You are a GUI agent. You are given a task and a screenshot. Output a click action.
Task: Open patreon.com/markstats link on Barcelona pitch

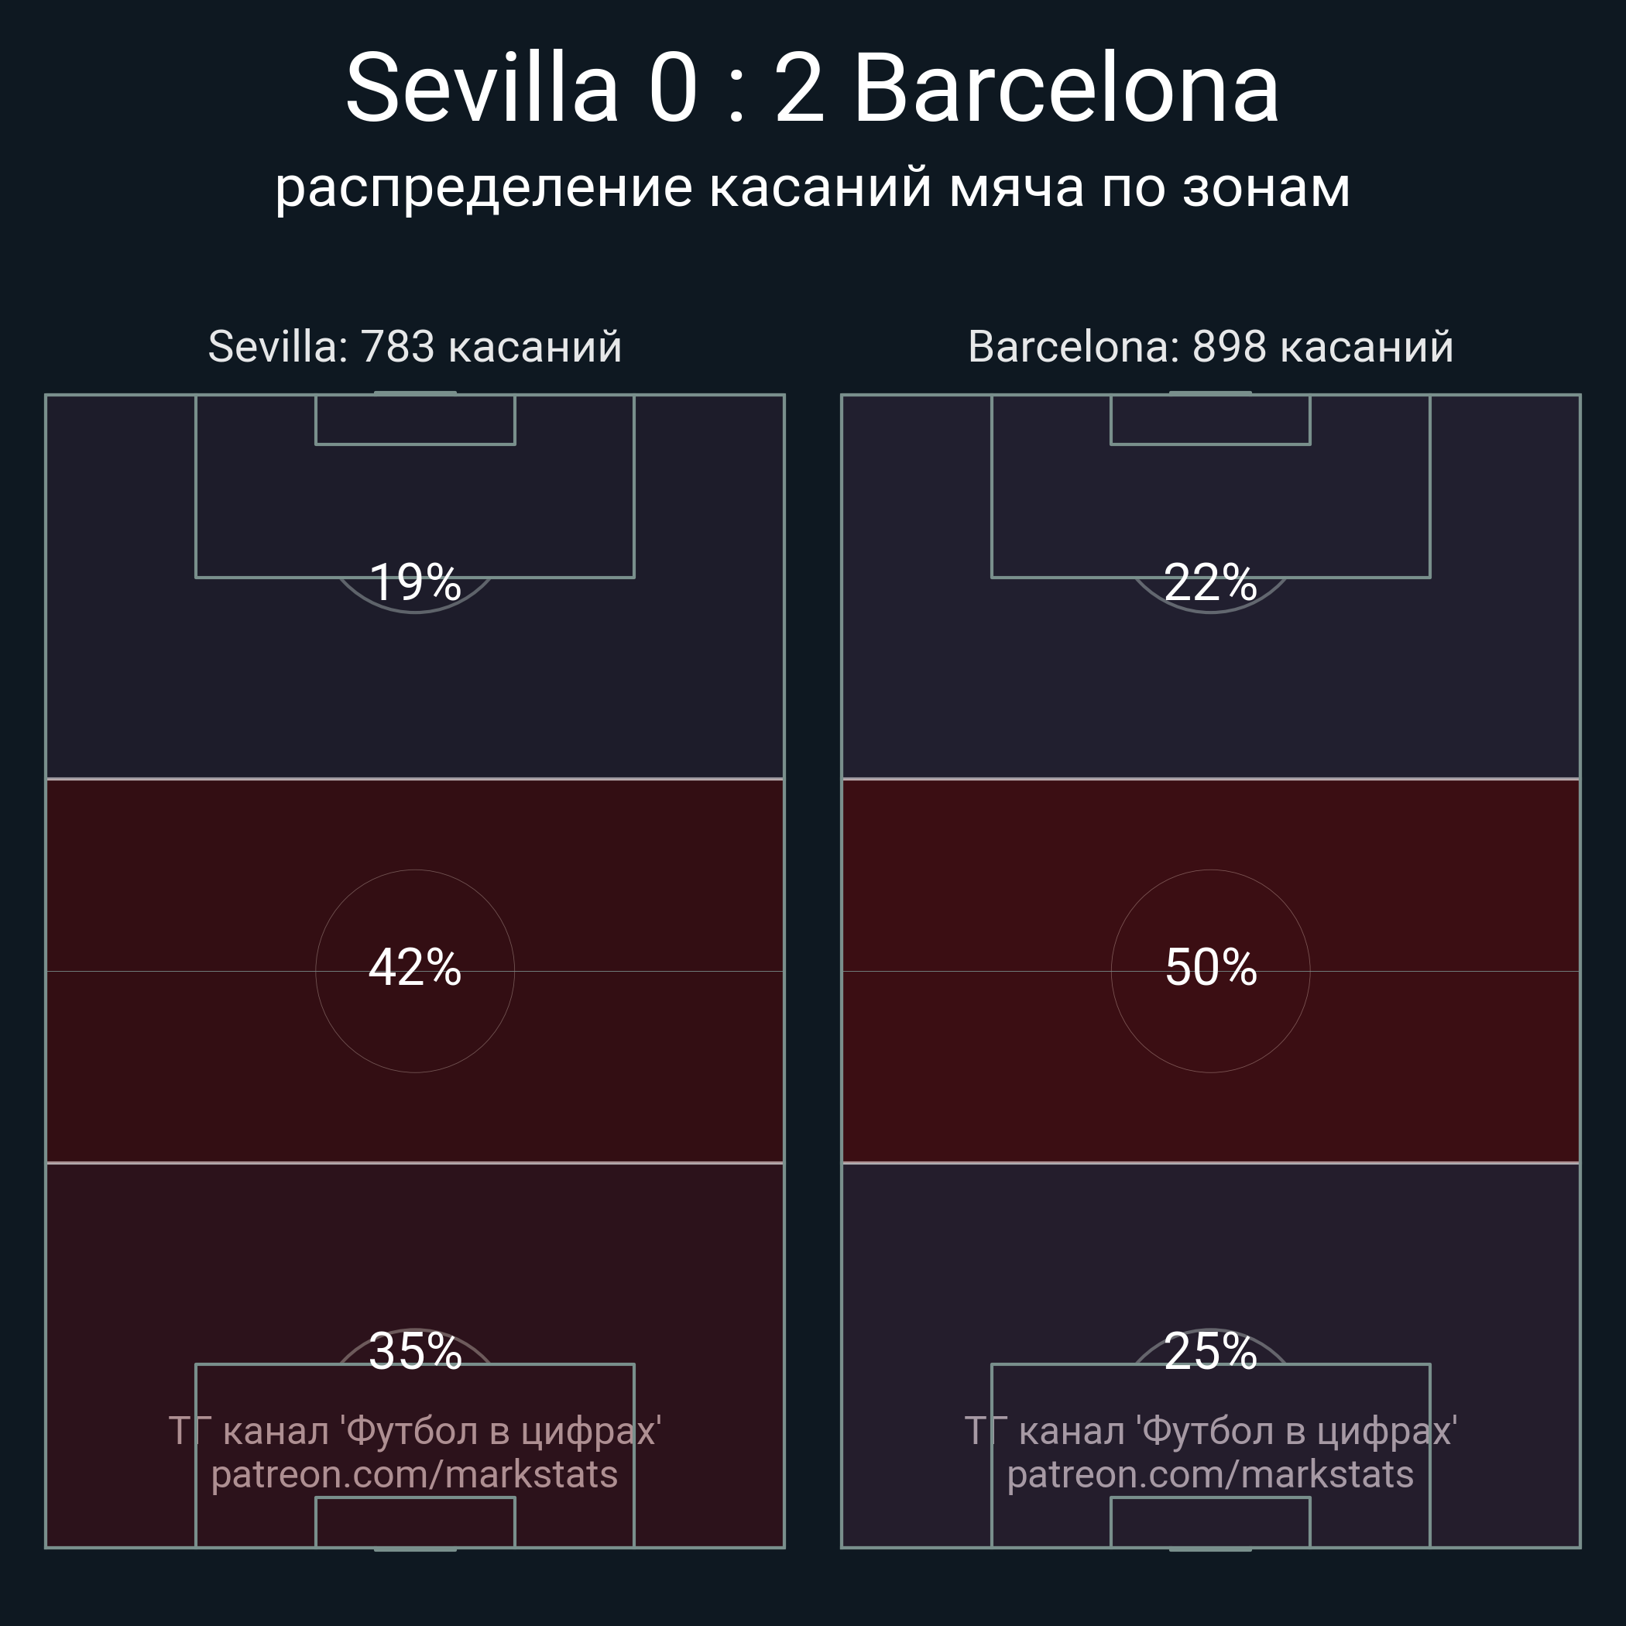1210,1474
